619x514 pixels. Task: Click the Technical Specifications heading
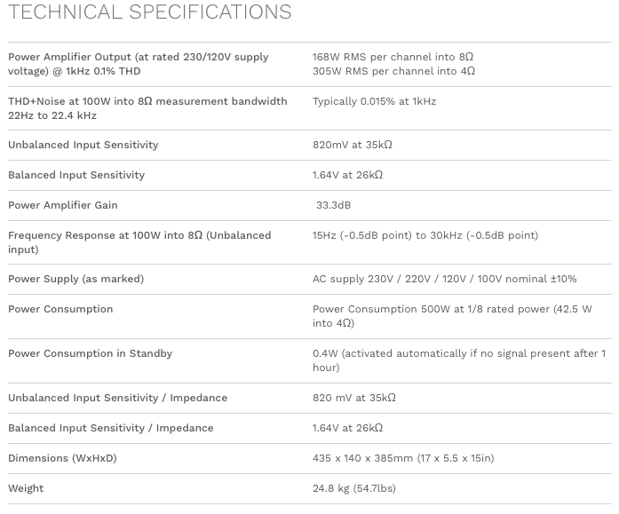(x=149, y=12)
